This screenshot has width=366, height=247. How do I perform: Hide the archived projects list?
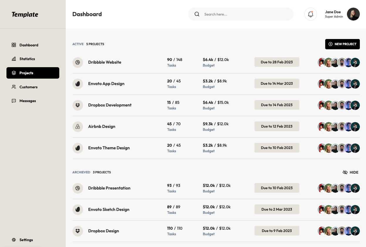(x=350, y=172)
